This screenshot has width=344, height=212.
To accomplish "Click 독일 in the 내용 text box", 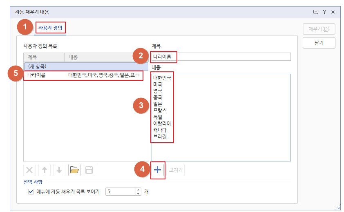I will (x=158, y=117).
